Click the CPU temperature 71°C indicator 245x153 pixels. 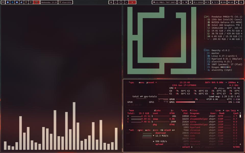(x=215, y=2)
